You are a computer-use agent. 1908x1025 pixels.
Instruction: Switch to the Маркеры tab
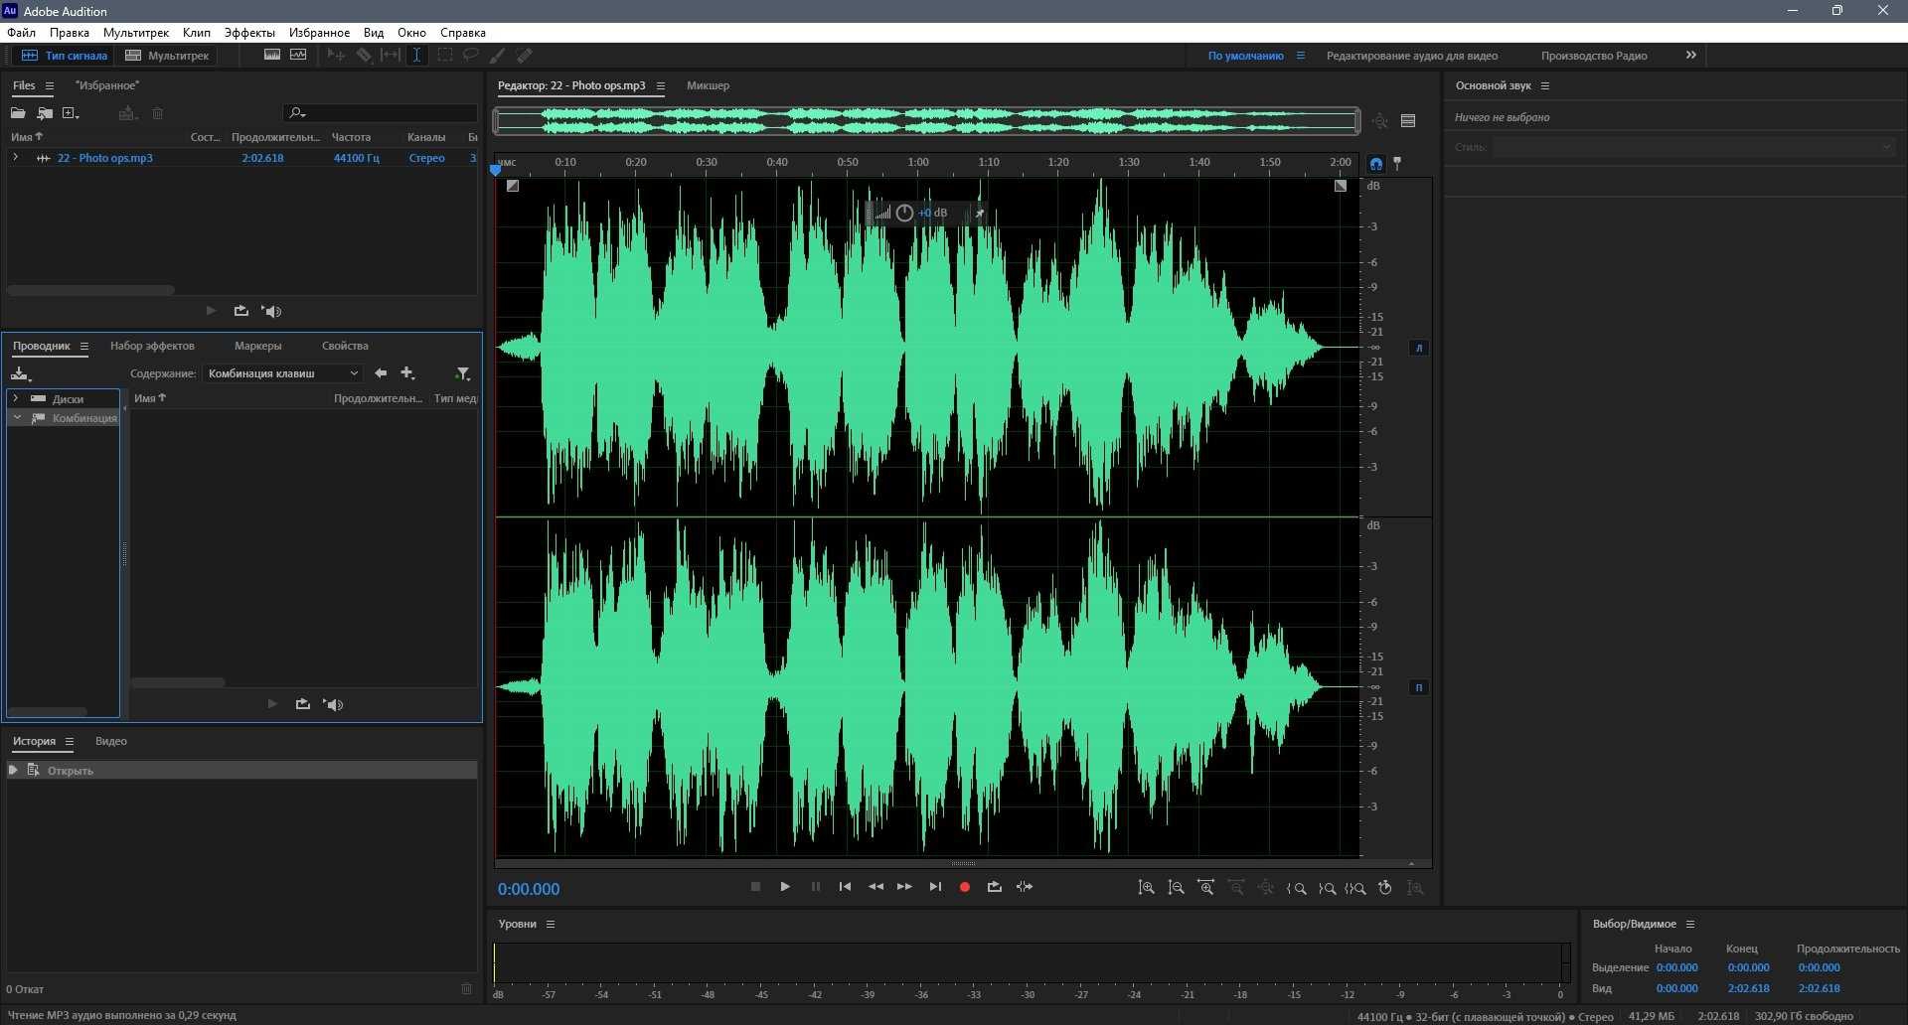258,346
